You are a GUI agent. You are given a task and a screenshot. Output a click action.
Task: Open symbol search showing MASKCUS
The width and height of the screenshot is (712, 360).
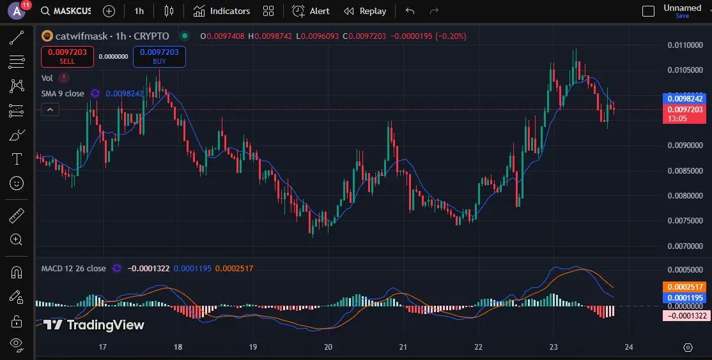(66, 11)
